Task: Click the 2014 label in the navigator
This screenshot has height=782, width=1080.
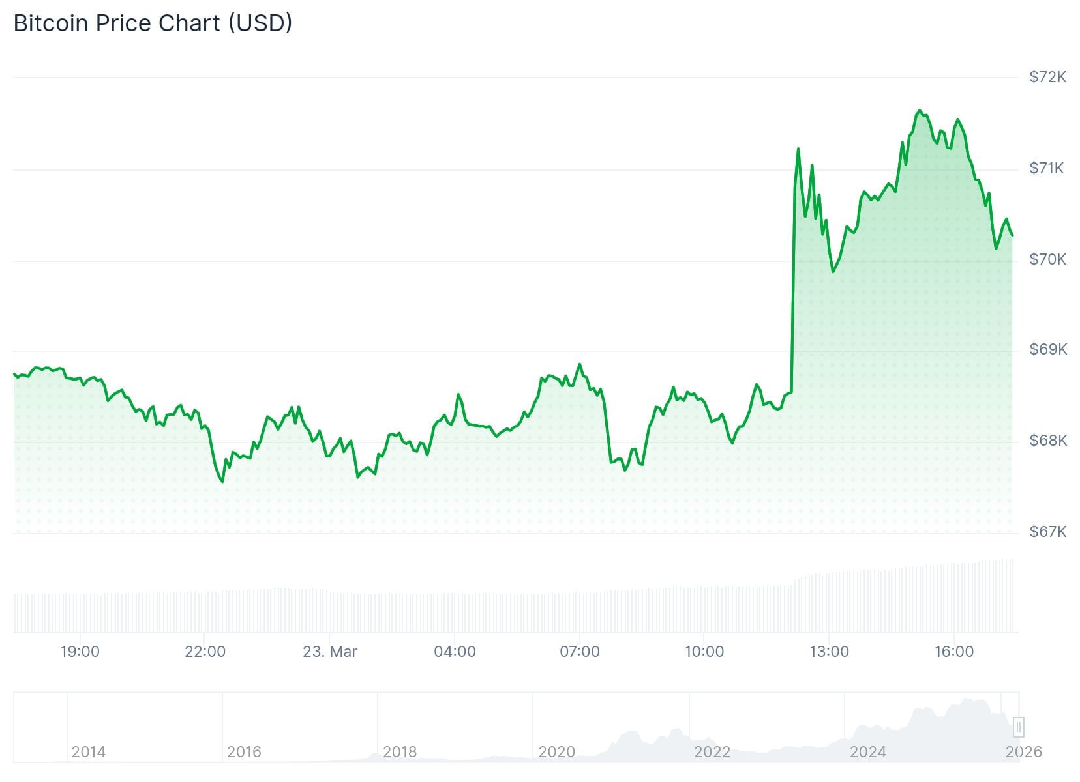Action: (x=88, y=752)
